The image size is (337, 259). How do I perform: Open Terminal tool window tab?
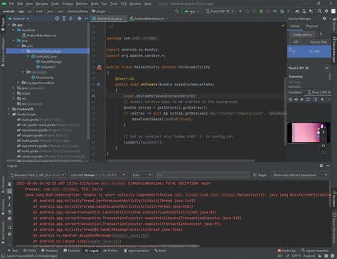point(71,250)
